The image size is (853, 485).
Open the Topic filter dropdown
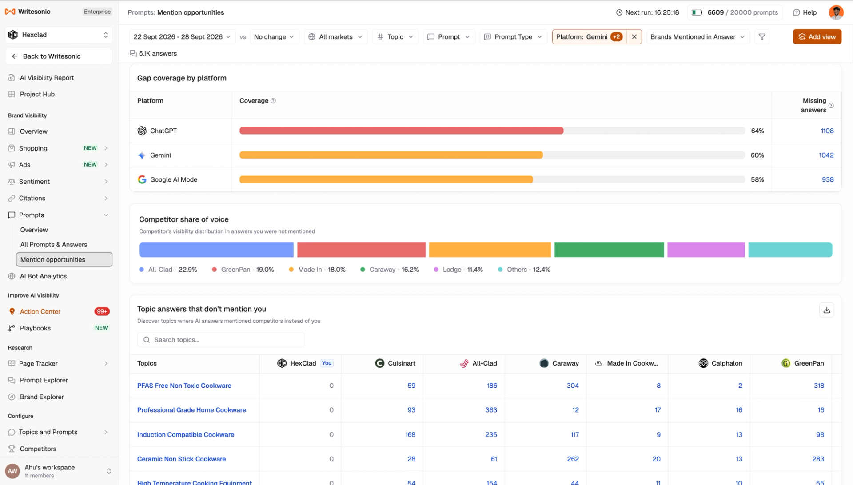[395, 37]
